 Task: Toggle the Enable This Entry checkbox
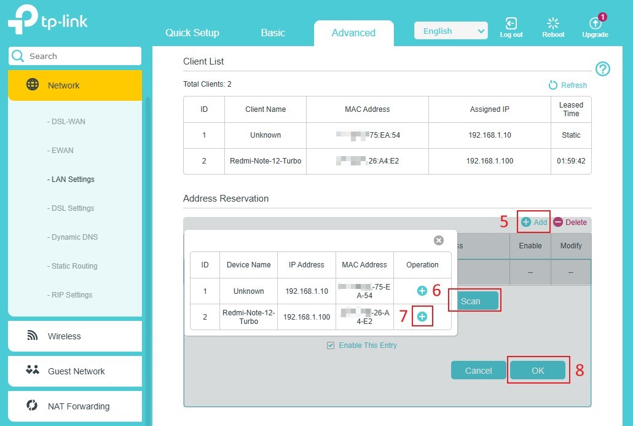331,345
